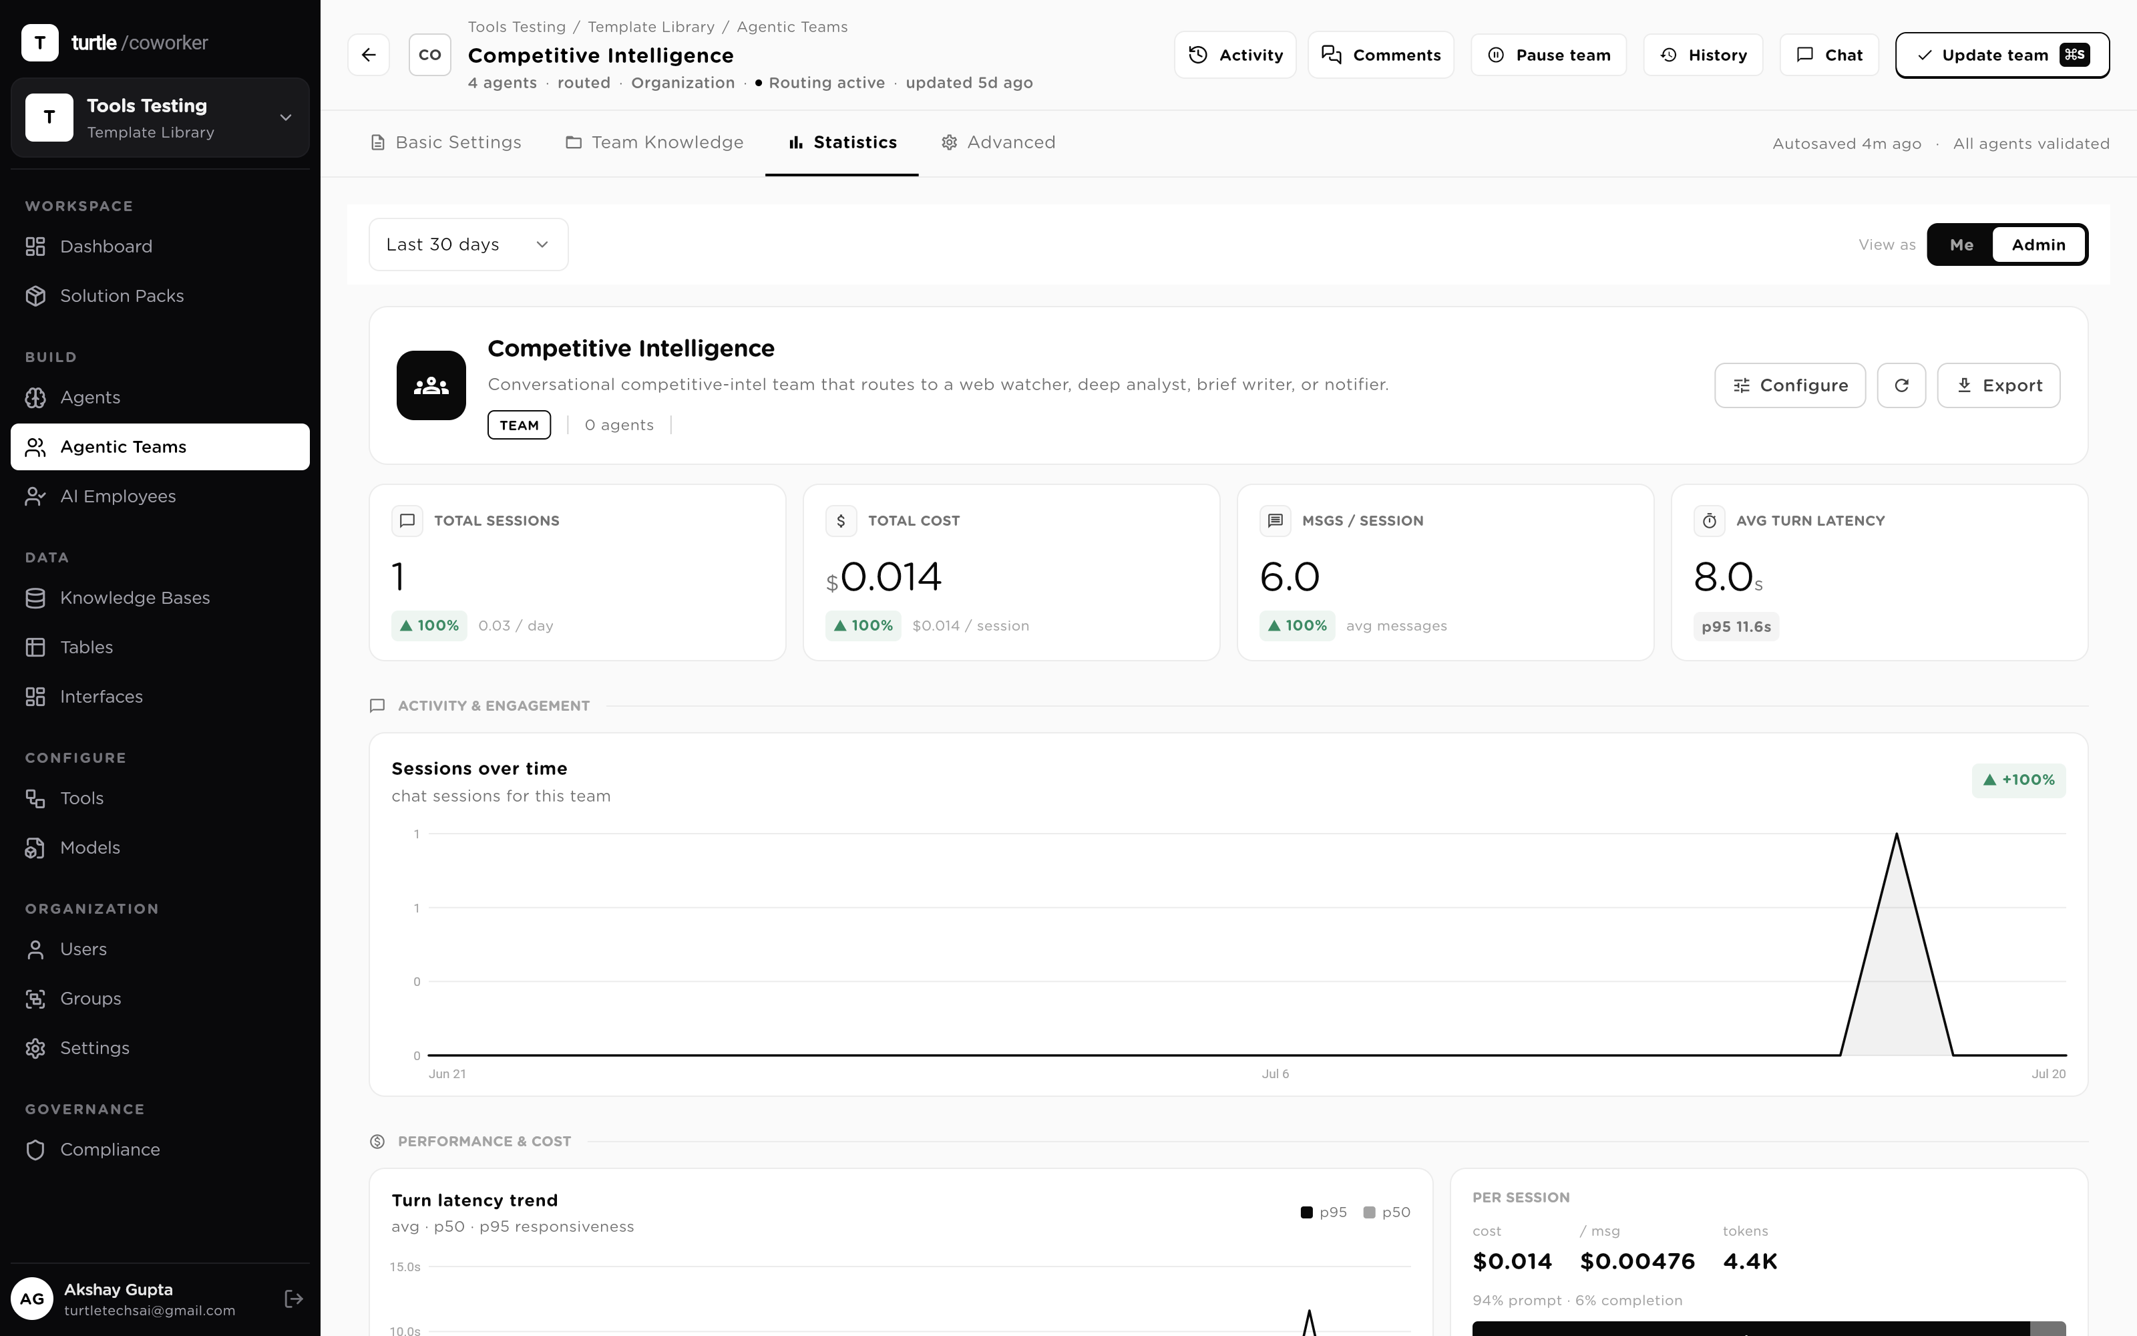Navigate to Agents in the sidebar

tap(160, 397)
